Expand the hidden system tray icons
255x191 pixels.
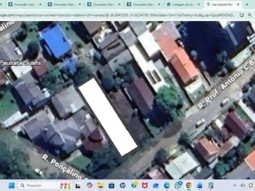tap(235, 185)
